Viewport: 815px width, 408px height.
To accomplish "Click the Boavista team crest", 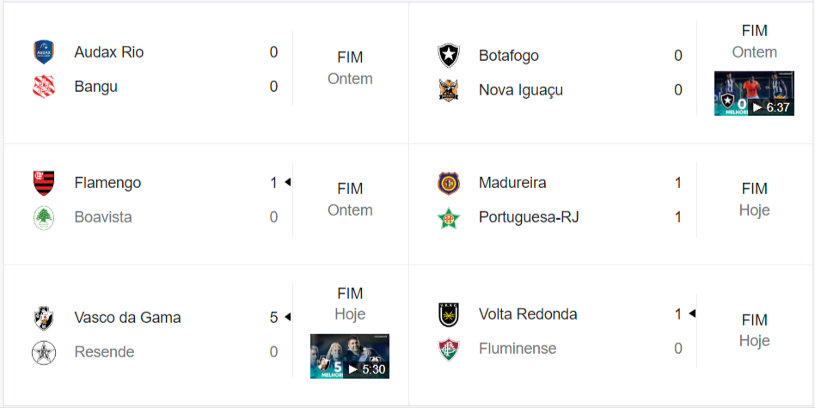I will pos(43,217).
